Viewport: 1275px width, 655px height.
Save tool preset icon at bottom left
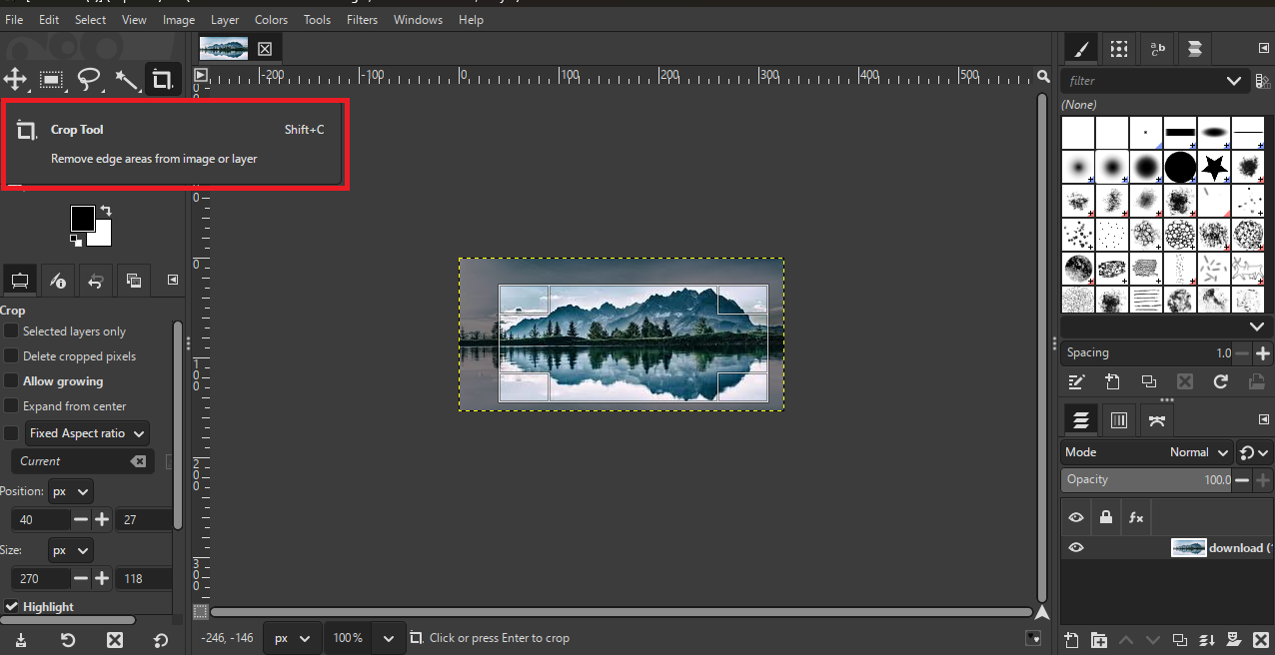pyautogui.click(x=21, y=640)
